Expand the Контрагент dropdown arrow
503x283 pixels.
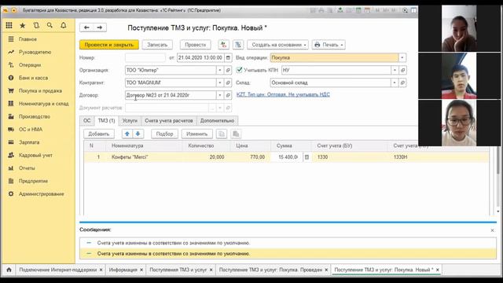click(220, 83)
